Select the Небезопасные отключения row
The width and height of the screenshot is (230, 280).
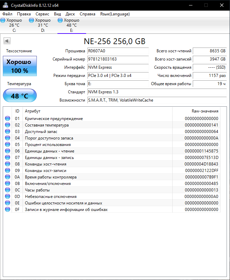click(x=112, y=196)
